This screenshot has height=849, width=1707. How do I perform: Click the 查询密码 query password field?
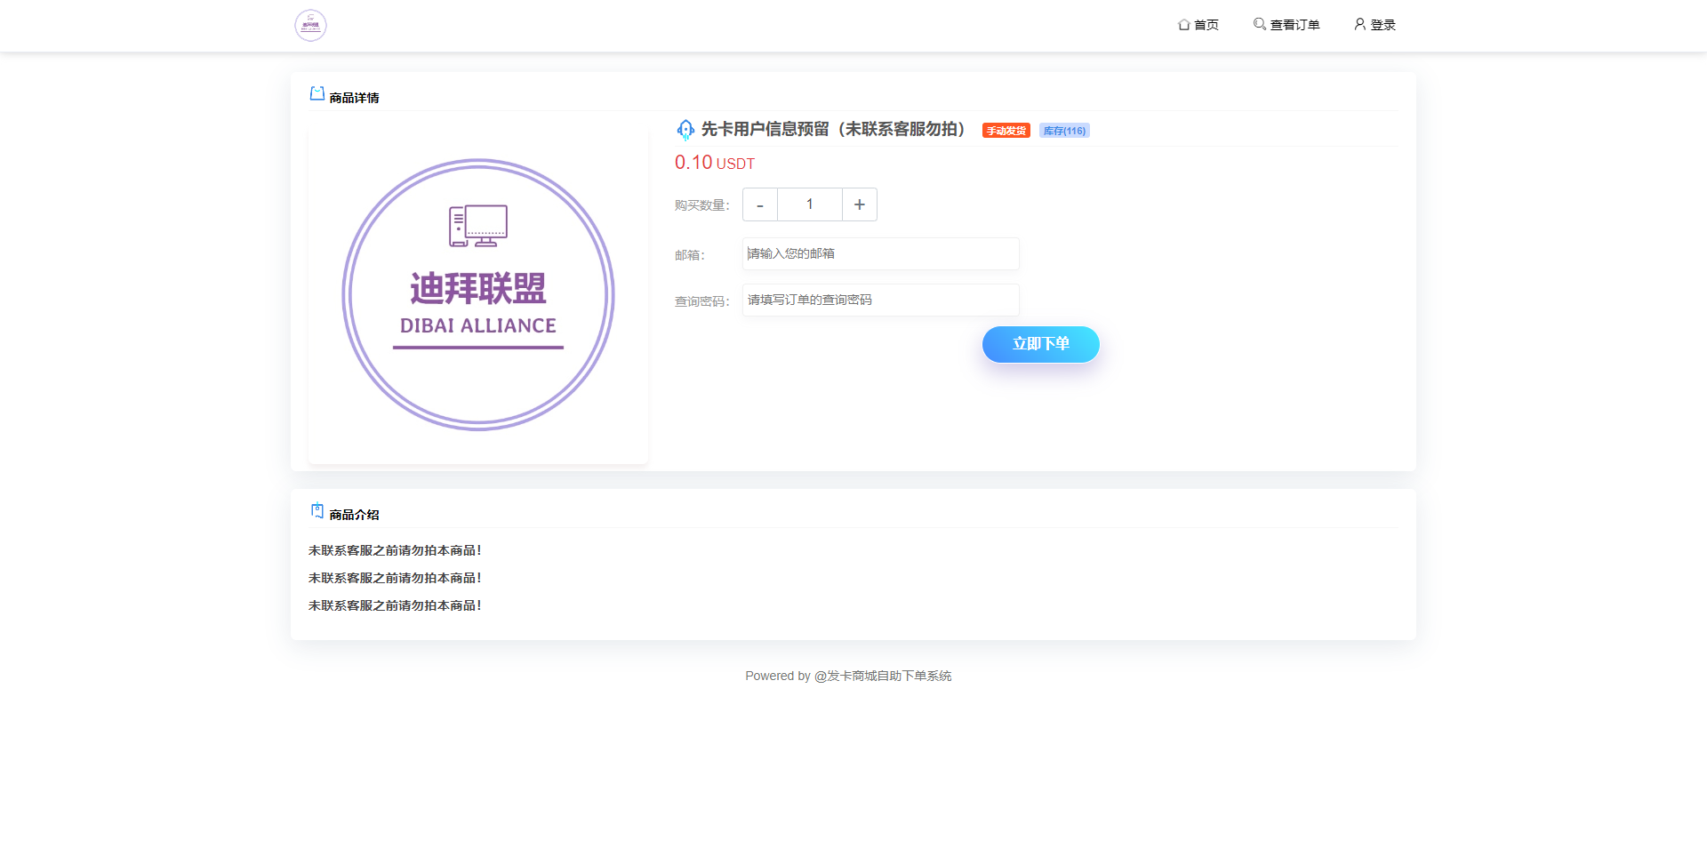tap(881, 300)
